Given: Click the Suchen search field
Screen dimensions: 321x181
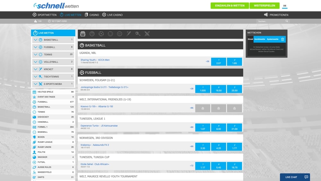Looking at the screenshot, I should tap(271, 21).
